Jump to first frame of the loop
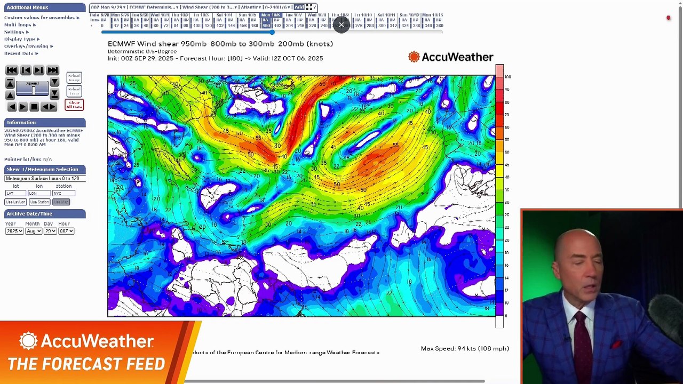 [x=11, y=70]
